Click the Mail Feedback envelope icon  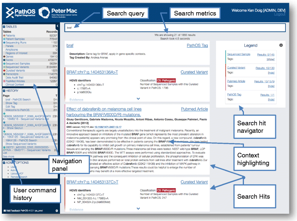4,210
